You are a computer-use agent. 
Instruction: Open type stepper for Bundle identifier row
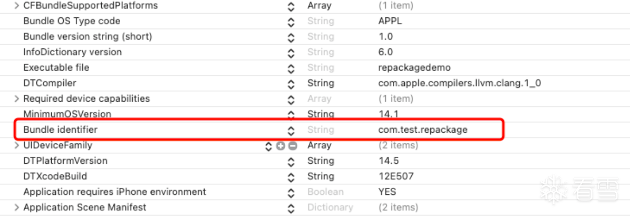pos(292,131)
